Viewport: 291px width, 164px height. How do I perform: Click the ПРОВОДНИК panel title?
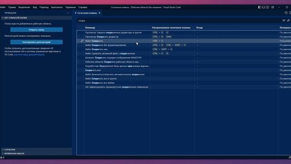10,13
